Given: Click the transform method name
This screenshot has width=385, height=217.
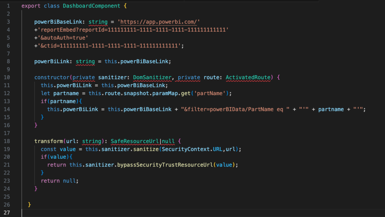Looking at the screenshot, I should (49, 141).
